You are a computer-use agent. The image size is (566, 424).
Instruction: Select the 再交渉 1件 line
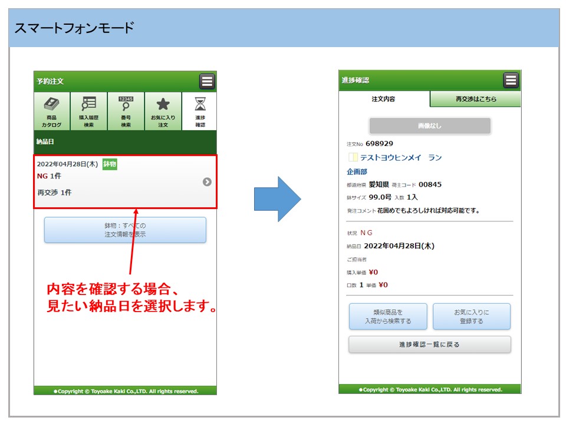point(54,193)
